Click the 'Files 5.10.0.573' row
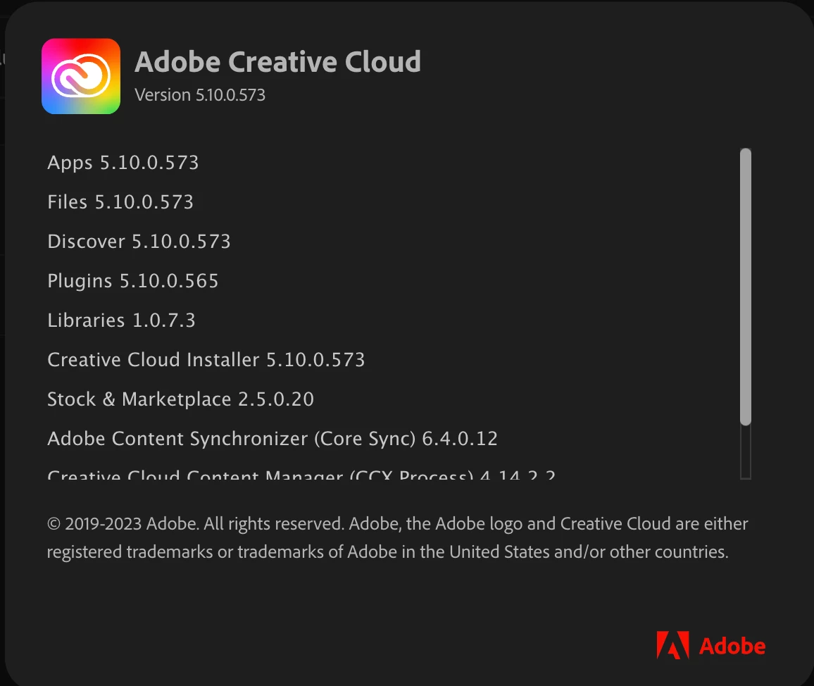The width and height of the screenshot is (814, 686). (x=120, y=202)
